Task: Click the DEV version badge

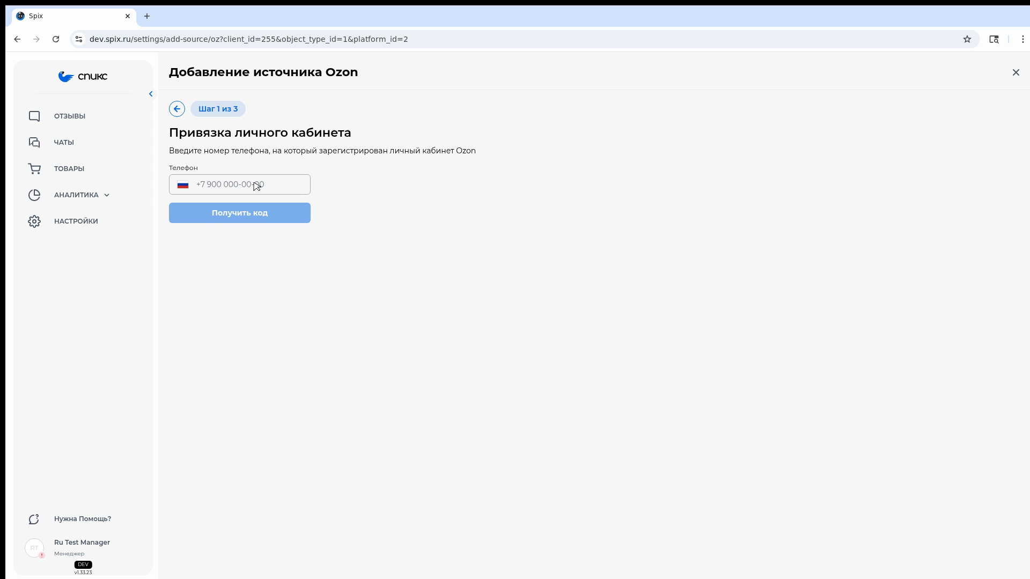Action: (83, 565)
